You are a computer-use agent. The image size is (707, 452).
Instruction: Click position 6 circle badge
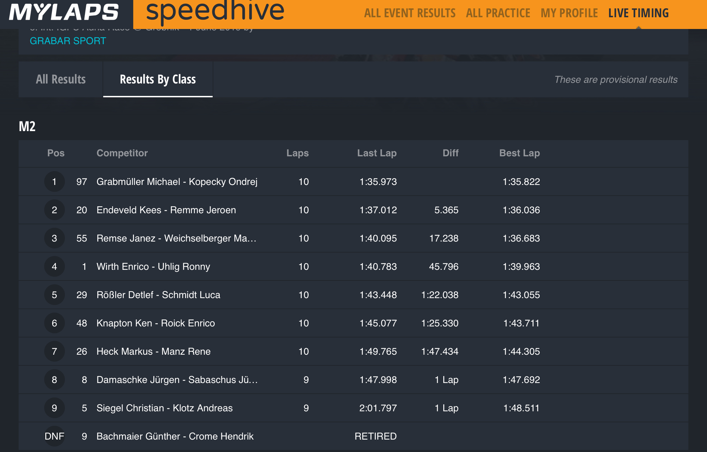(55, 323)
